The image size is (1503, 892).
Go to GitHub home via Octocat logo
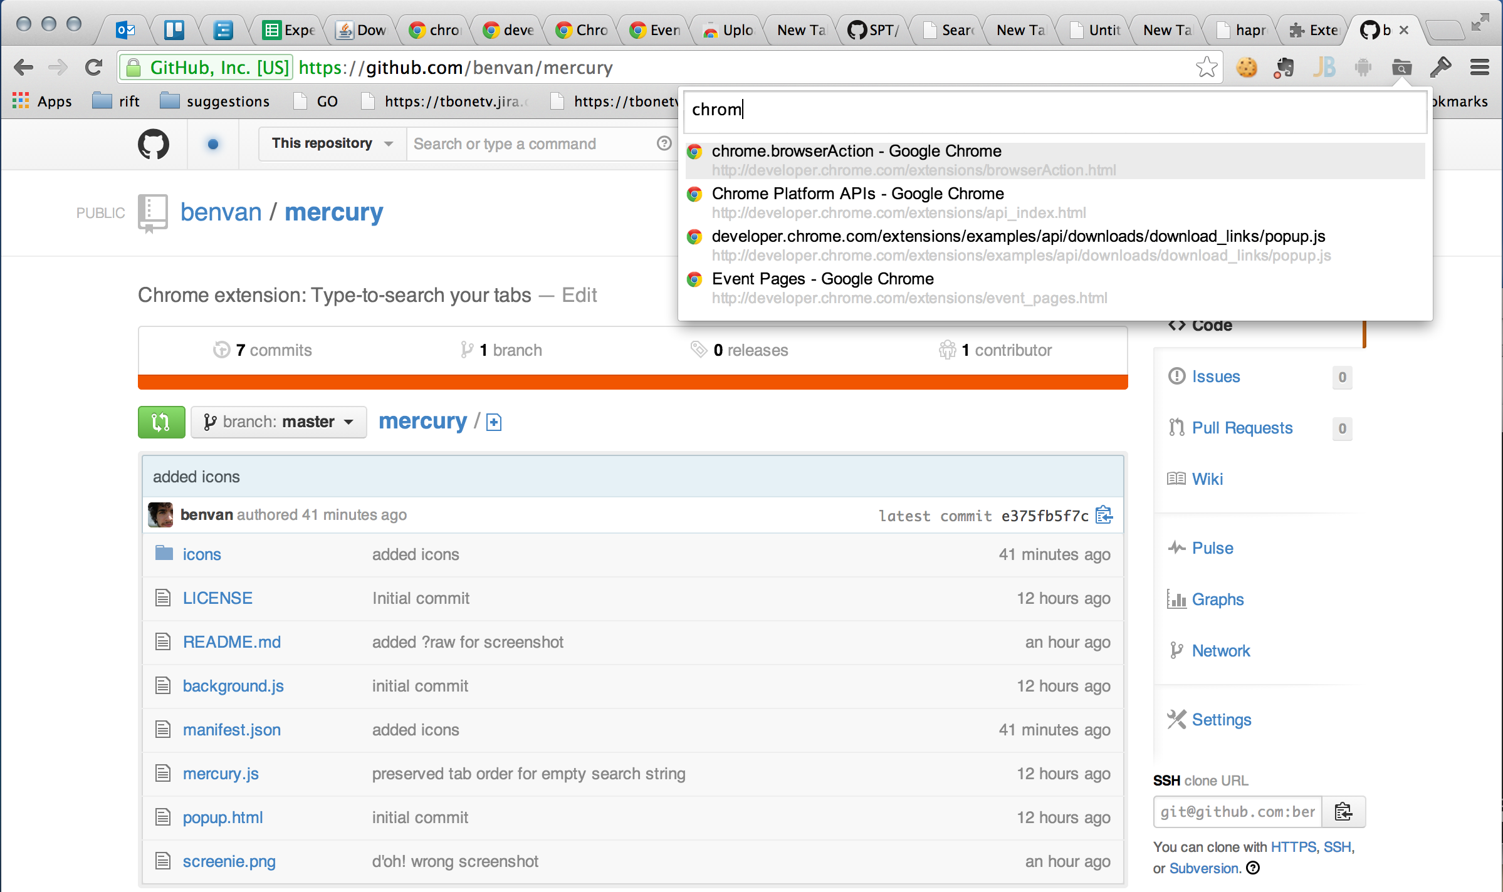(154, 144)
